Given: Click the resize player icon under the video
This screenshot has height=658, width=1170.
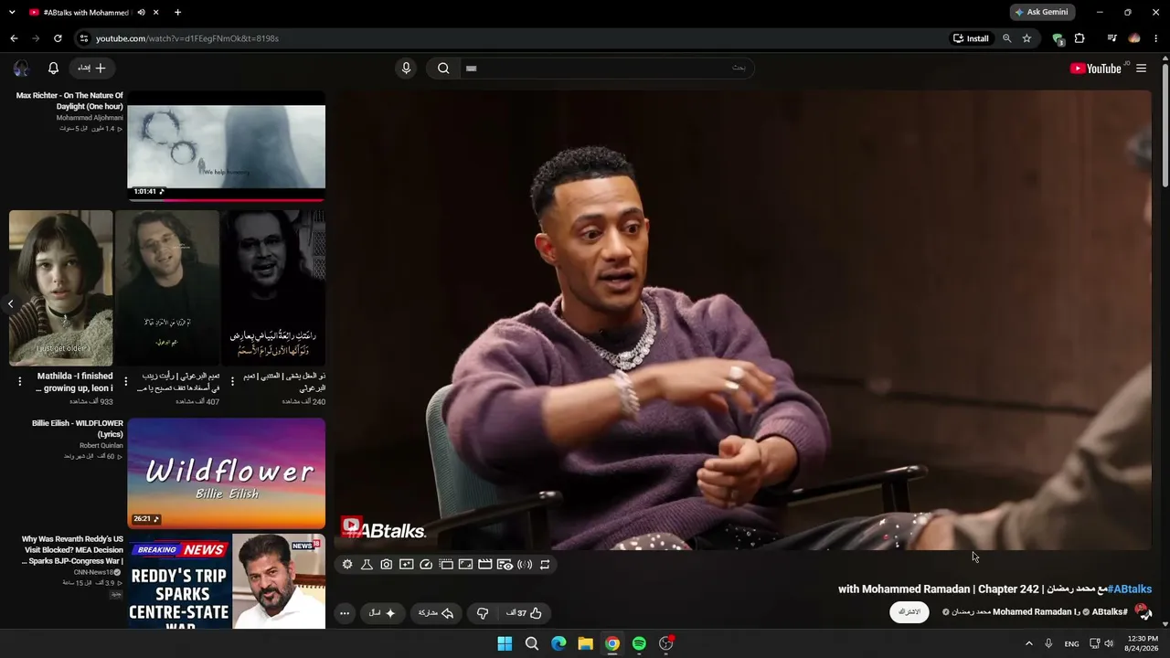Looking at the screenshot, I should tap(465, 565).
